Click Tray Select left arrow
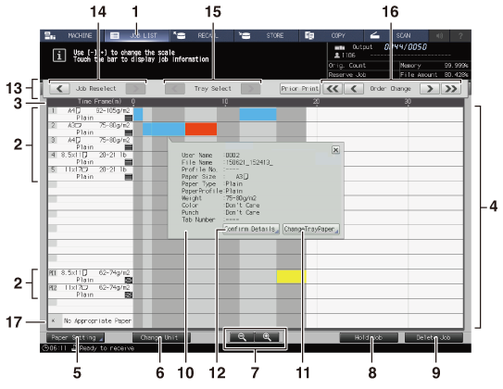 click(175, 89)
